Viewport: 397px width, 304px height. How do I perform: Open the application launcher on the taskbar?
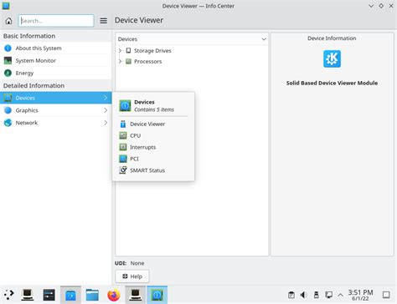coord(8,295)
